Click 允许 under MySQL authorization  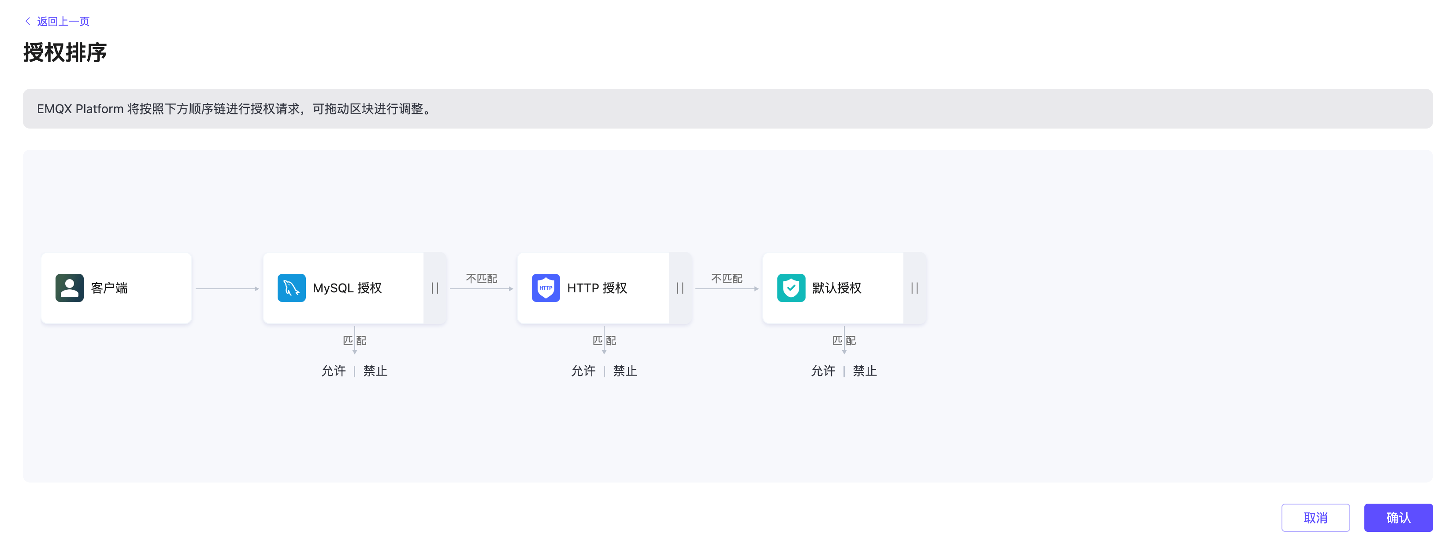(333, 371)
